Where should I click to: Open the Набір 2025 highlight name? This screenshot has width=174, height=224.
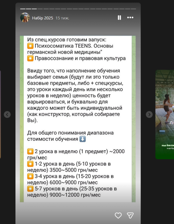pyautogui.click(x=42, y=18)
